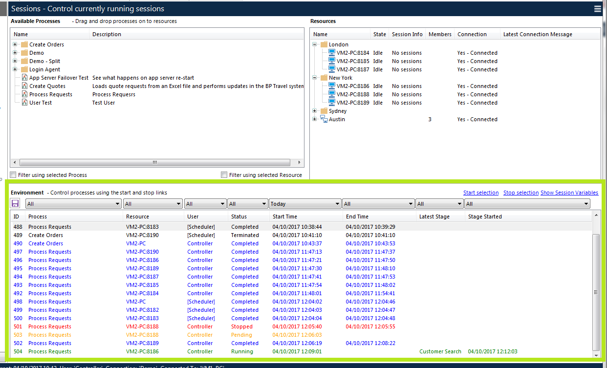Image resolution: width=607 pixels, height=368 pixels.
Task: Select the VM2-PC:8186 resource monitor icon
Action: pos(332,86)
